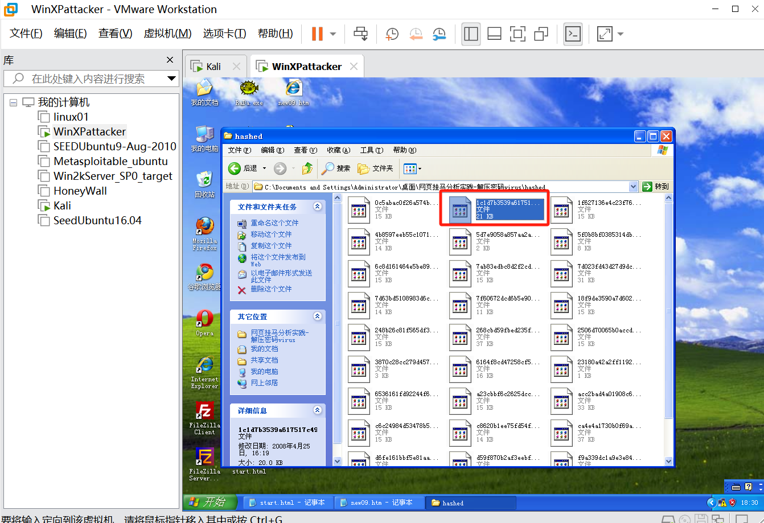Screen dimensions: 764x523
Task: Select HoneyWall in the library
Action: (80, 191)
